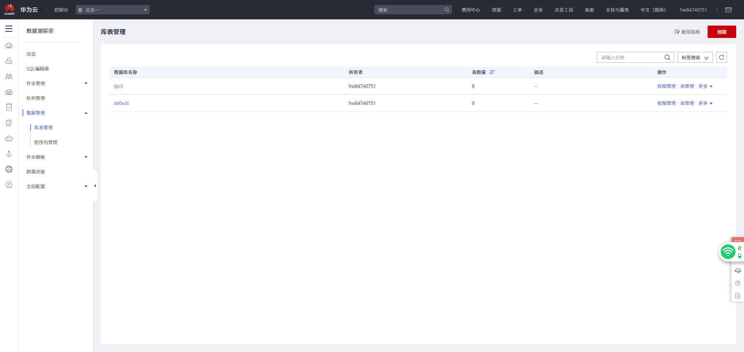Go to 控制台 console home
This screenshot has width=744, height=352.
[61, 10]
